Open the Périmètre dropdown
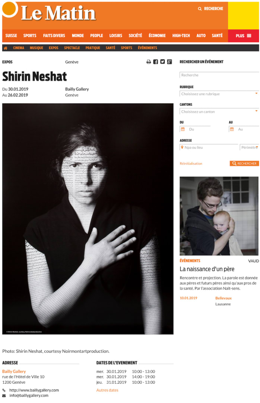Viewport: 260px width, 403px height. coord(249,147)
